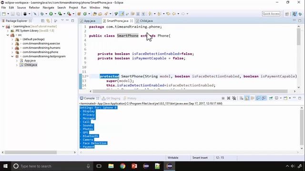This screenshot has height=171, width=305.
Task: Toggle Show Console on Standard Out change
Action: (x=258, y=98)
